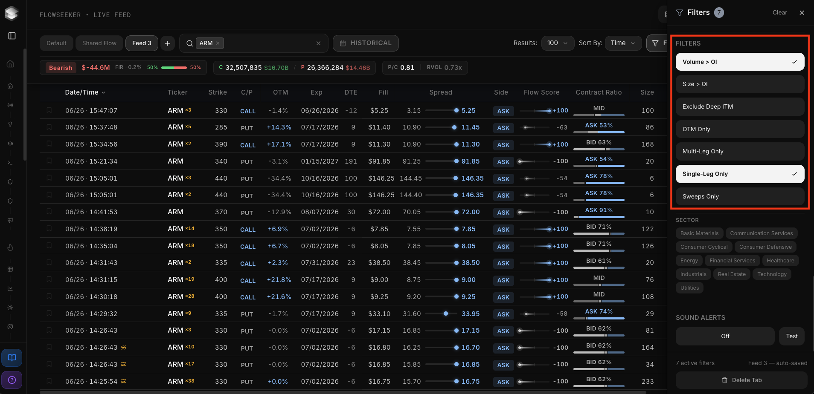814x394 pixels.
Task: Enable the Multi-Leg Only filter
Action: pyautogui.click(x=740, y=151)
